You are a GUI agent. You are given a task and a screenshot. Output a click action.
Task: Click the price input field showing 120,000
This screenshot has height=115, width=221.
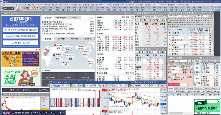pos(176,77)
